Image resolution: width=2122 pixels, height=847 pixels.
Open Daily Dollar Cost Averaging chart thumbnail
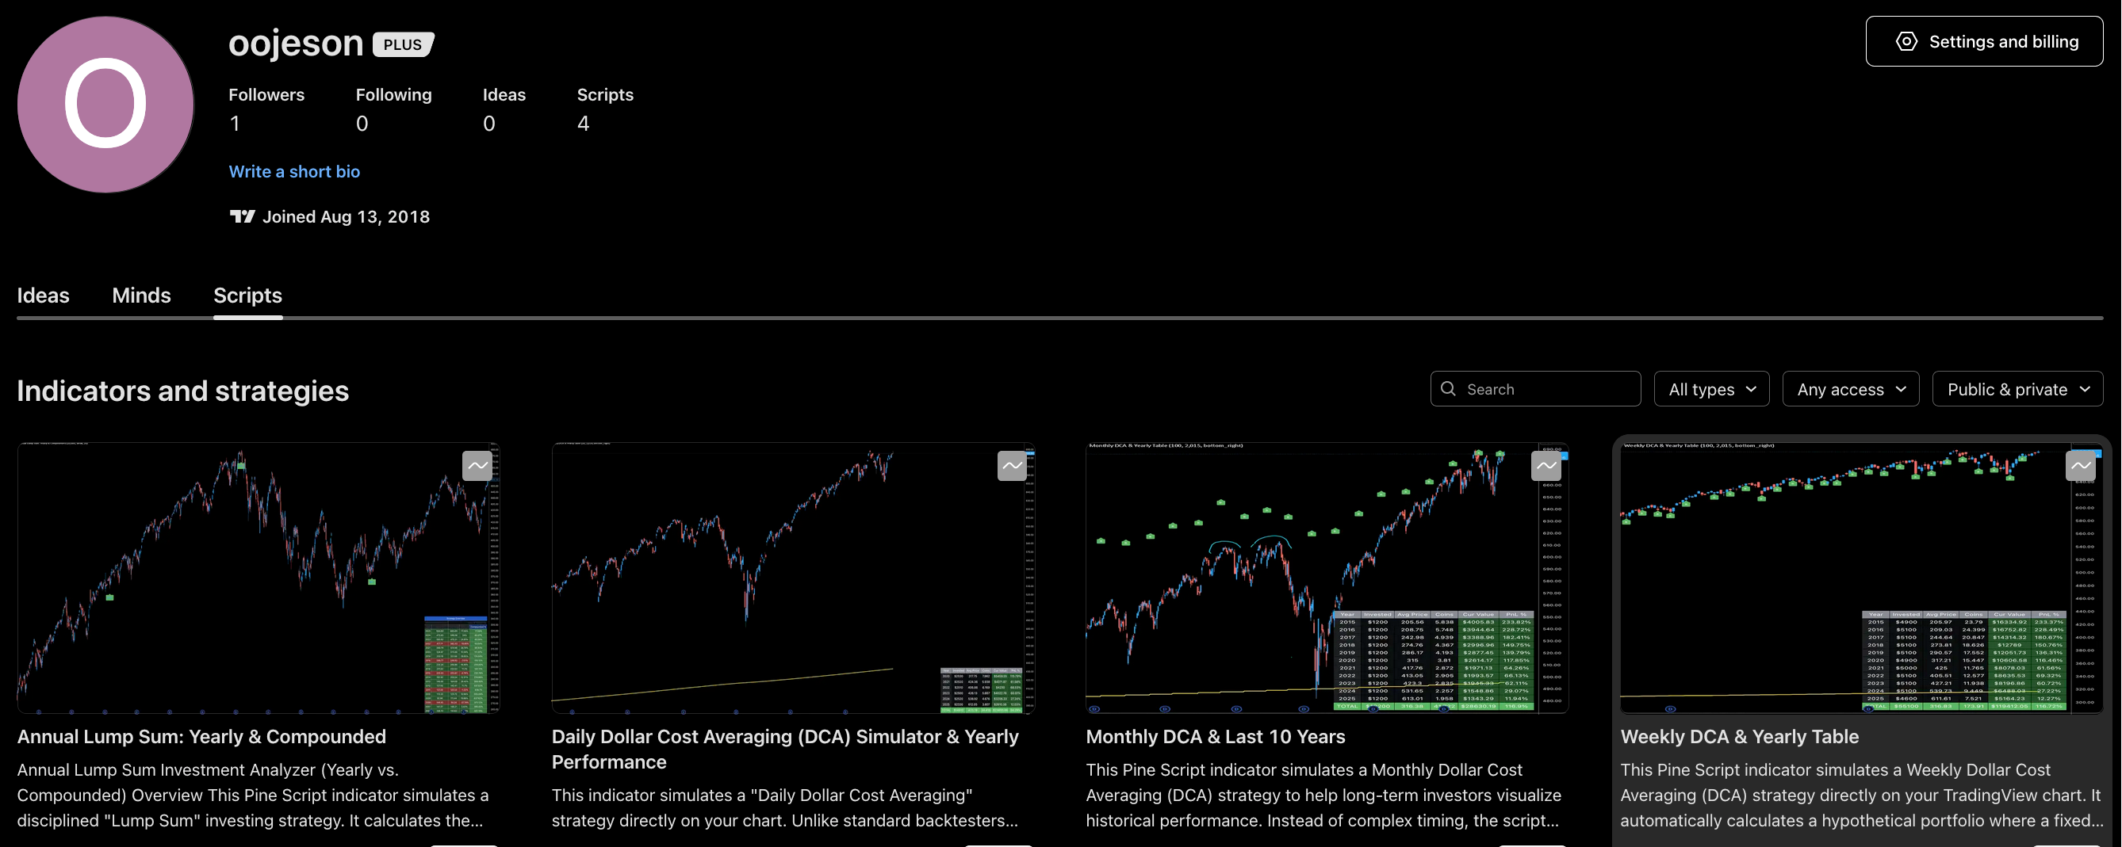point(792,578)
